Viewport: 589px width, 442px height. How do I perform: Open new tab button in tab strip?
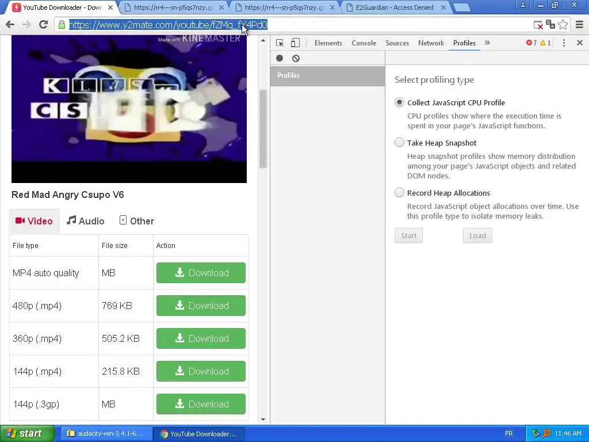[x=461, y=7]
